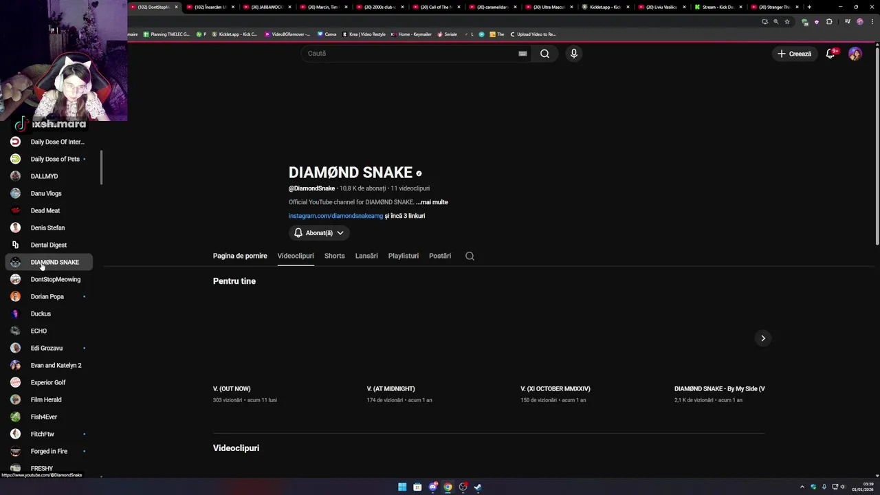Open a new browser tab with plus
The height and width of the screenshot is (495, 880).
click(x=809, y=7)
